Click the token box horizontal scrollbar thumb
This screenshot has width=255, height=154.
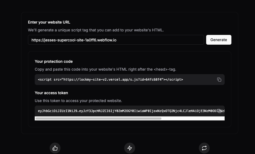point(98,119)
